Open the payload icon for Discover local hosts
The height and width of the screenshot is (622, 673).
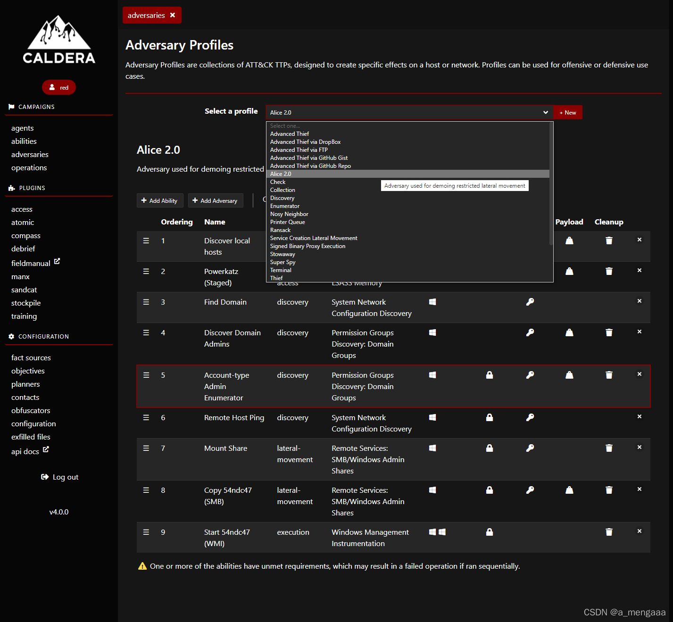pyautogui.click(x=569, y=240)
